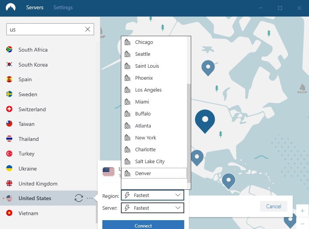Click the server search input containing 'us'

(50, 29)
